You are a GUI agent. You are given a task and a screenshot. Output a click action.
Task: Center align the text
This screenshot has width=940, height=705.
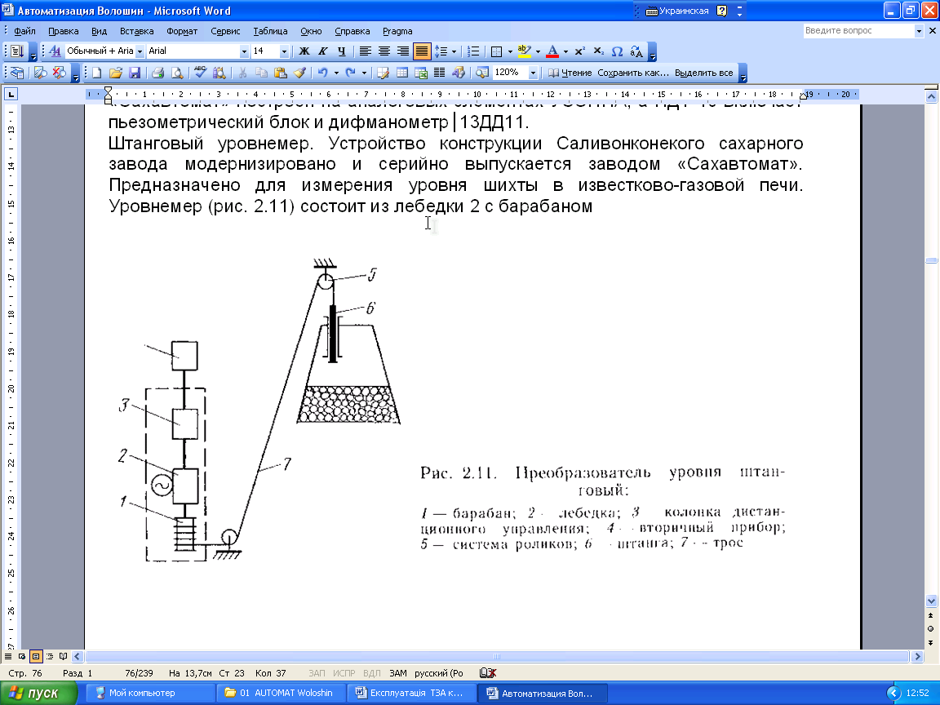click(384, 51)
